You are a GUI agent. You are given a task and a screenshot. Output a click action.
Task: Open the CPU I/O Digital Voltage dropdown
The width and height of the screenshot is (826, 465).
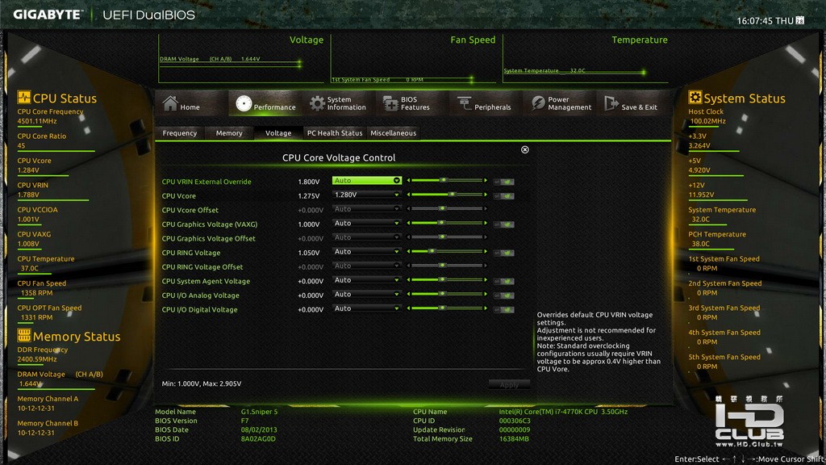(367, 309)
